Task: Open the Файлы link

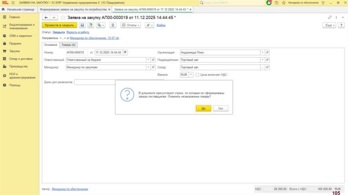Action: point(161,25)
